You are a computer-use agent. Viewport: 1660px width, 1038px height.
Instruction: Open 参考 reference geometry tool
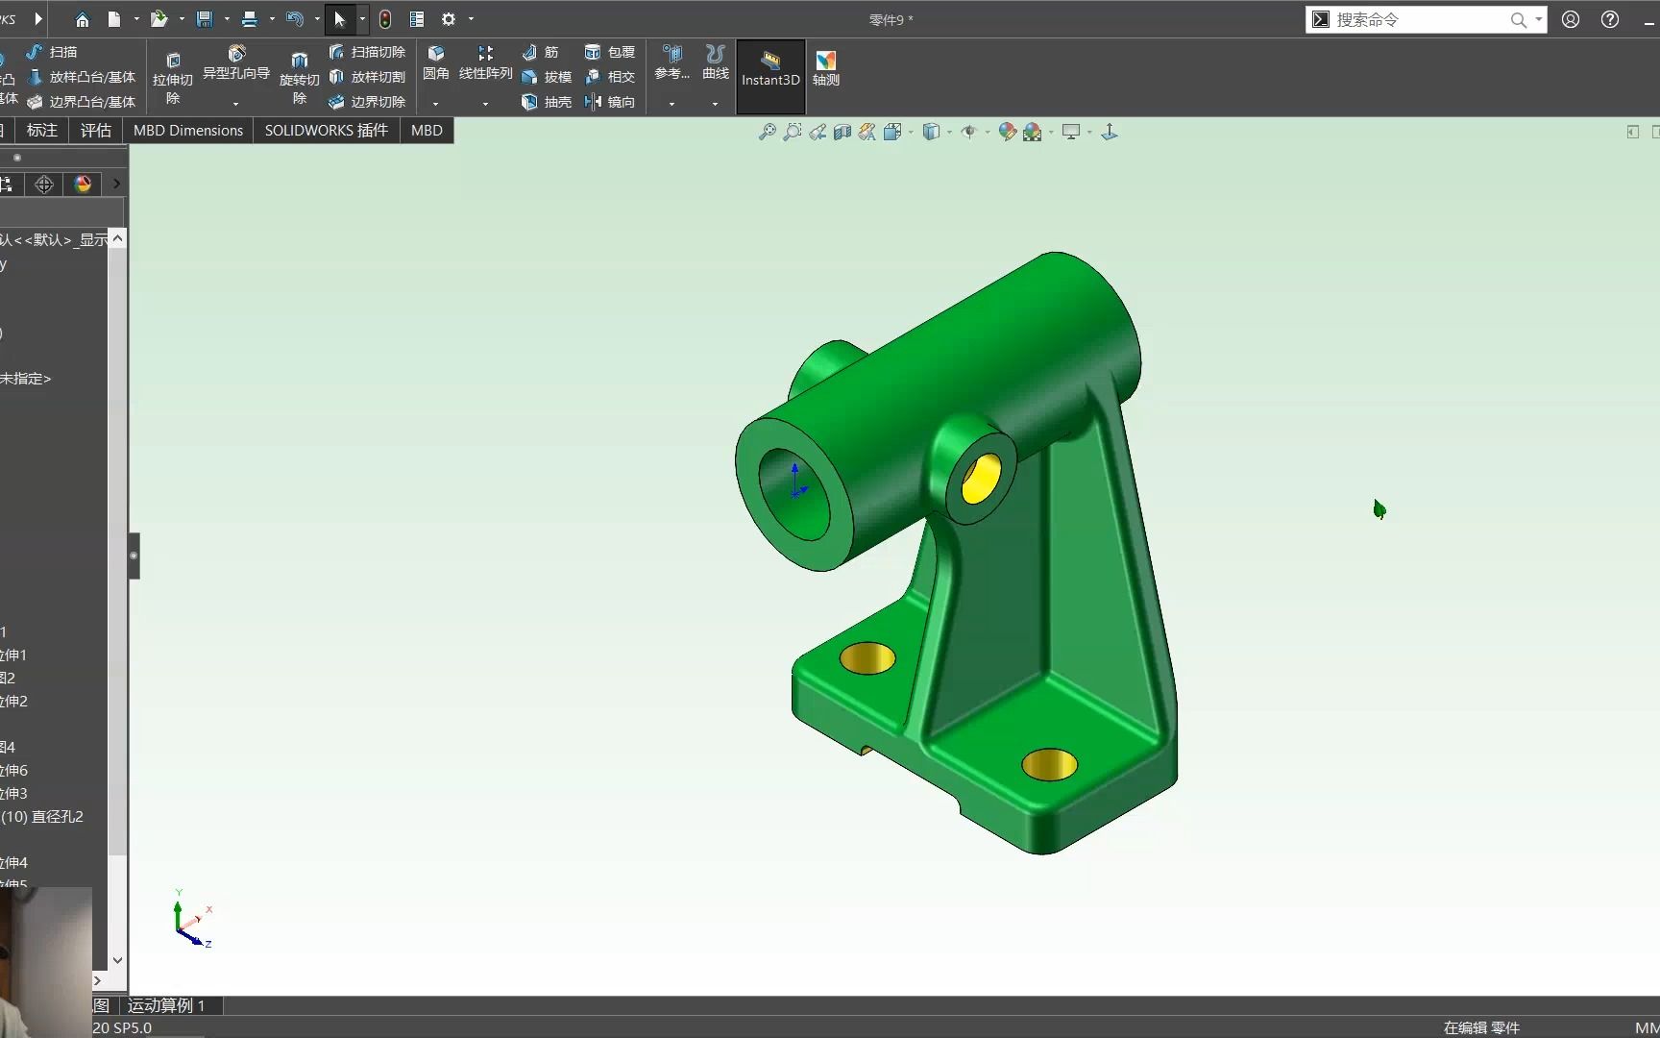[672, 62]
